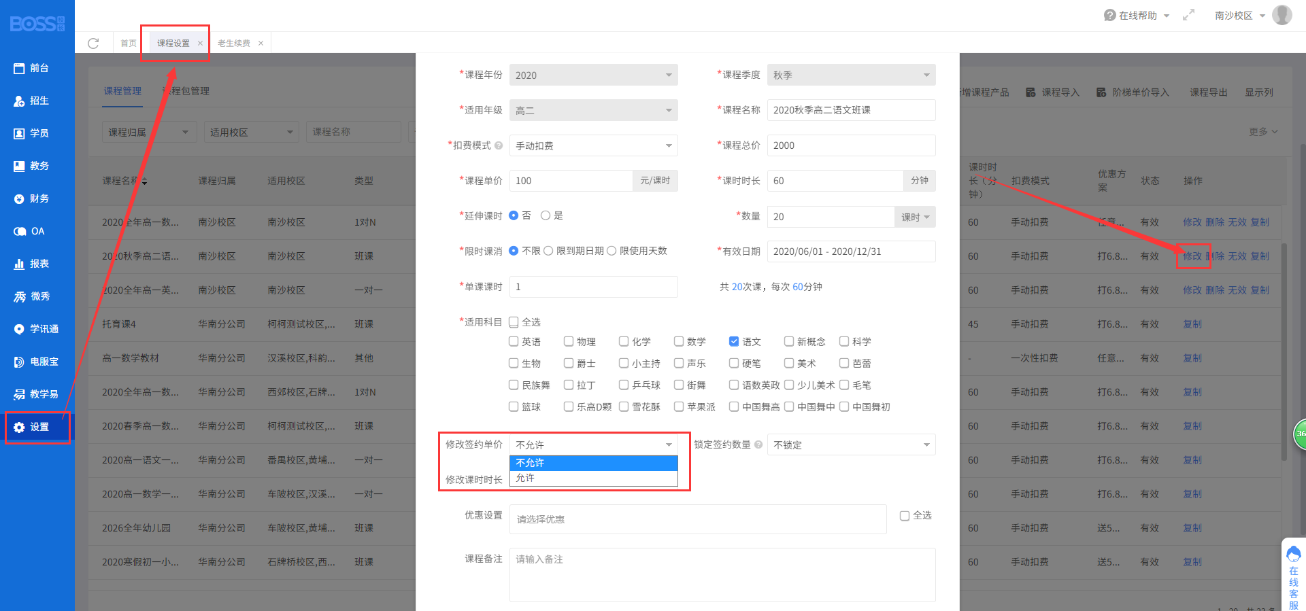Open the 扣费模式 dropdown
Screen dimensions: 1306x611
[x=594, y=145]
